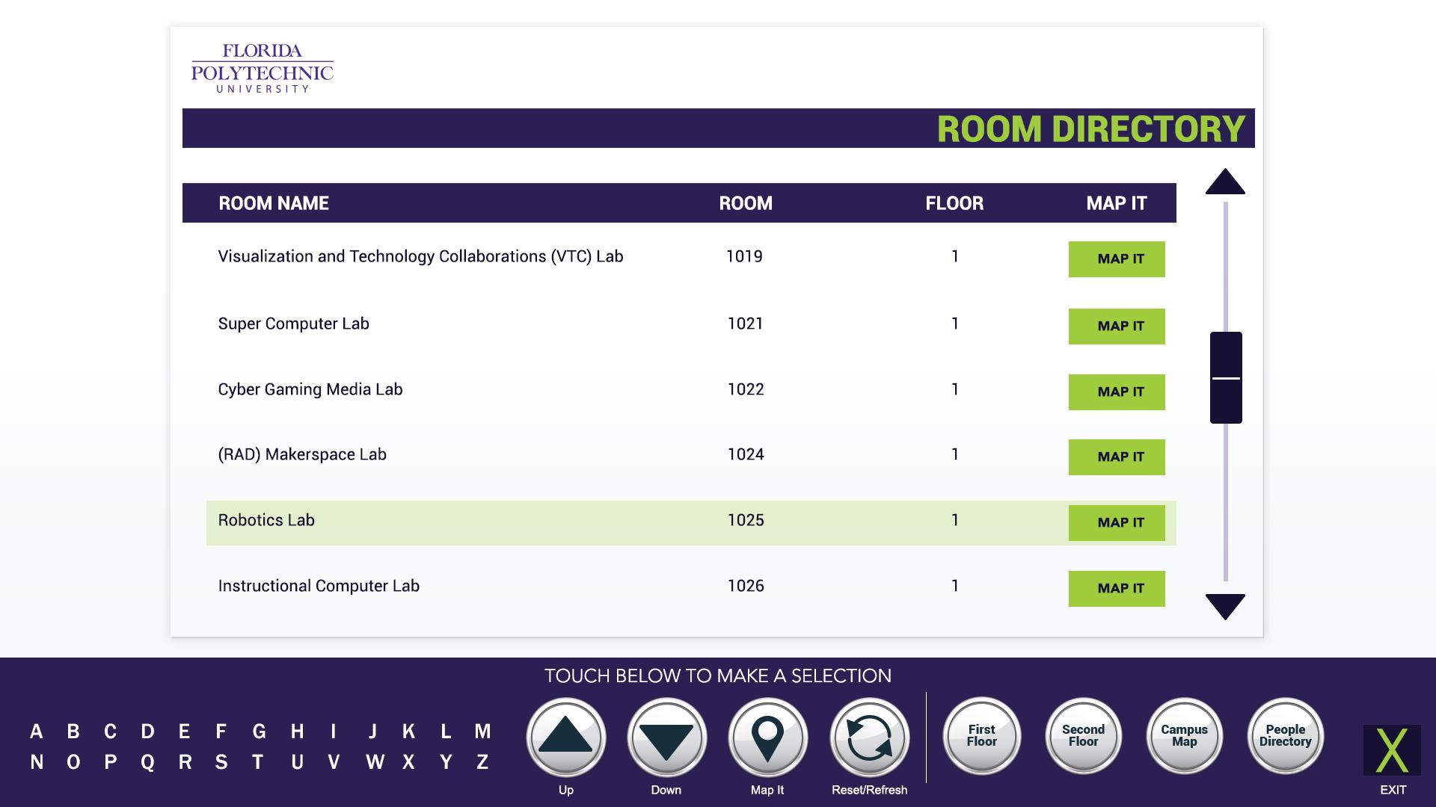The image size is (1436, 807).
Task: Switch to the Second Floor view
Action: 1083,736
